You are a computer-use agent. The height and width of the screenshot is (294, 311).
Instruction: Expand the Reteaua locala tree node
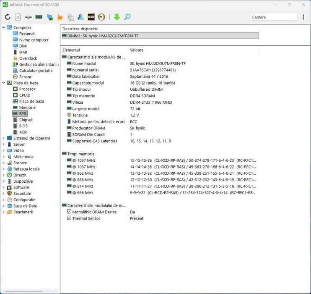4,169
